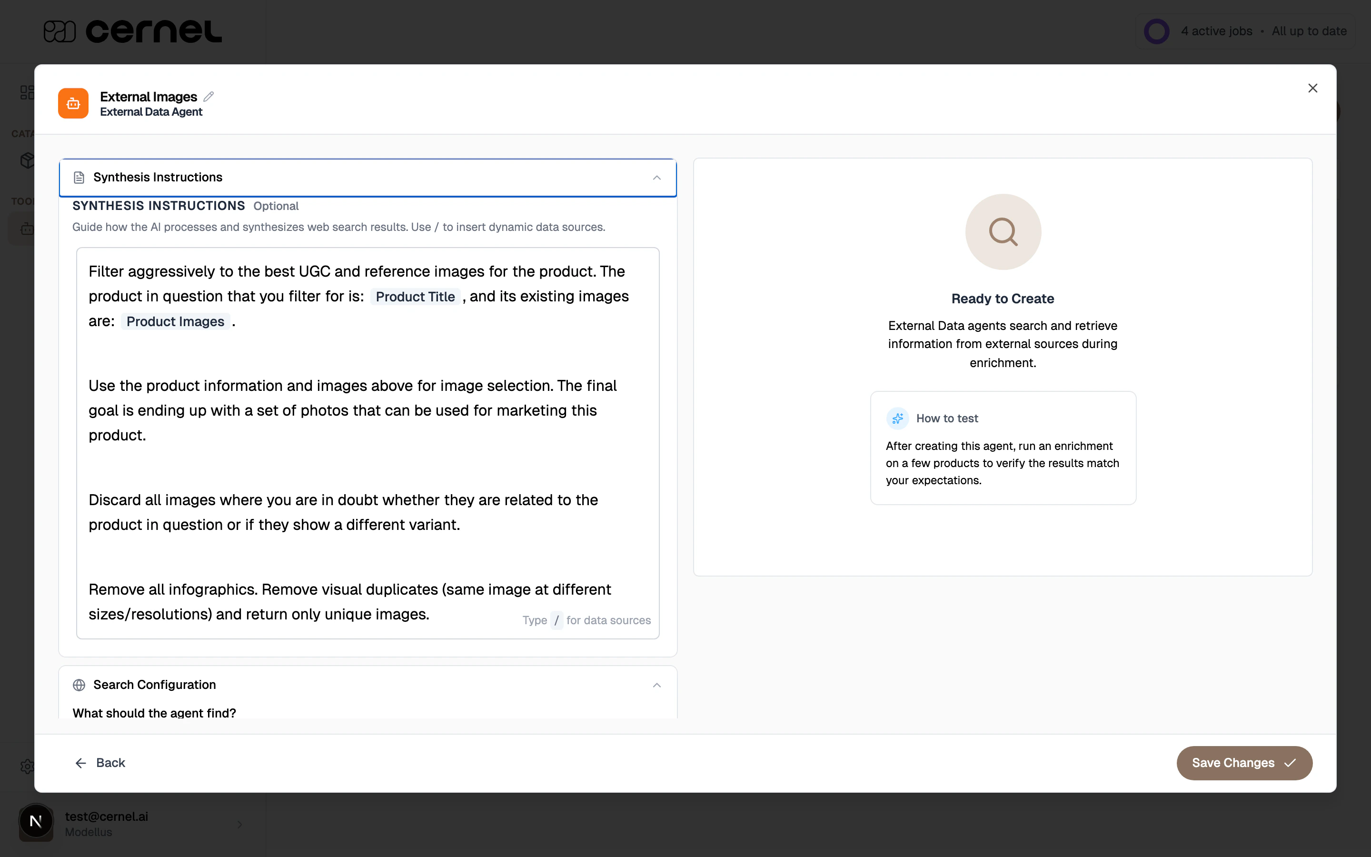Click the Cernel logo
The image size is (1371, 857).
(x=132, y=30)
